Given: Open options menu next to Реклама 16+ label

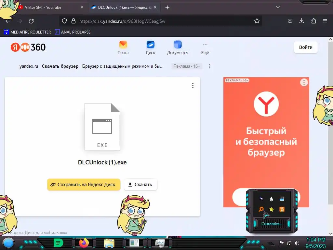Looking at the screenshot, I should 210,66.
